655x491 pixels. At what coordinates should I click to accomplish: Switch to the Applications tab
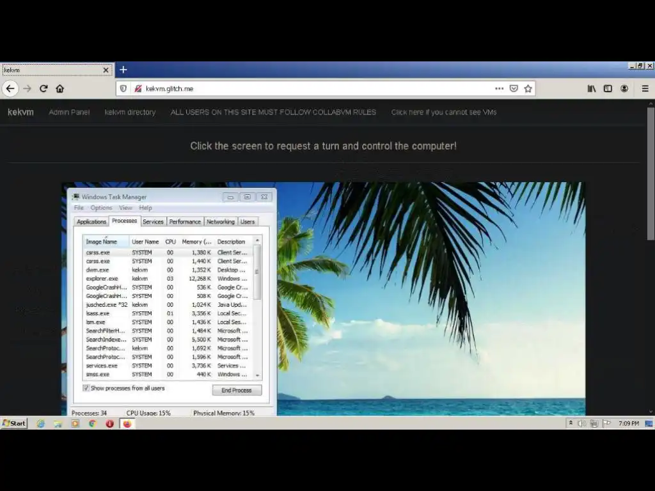pos(91,222)
